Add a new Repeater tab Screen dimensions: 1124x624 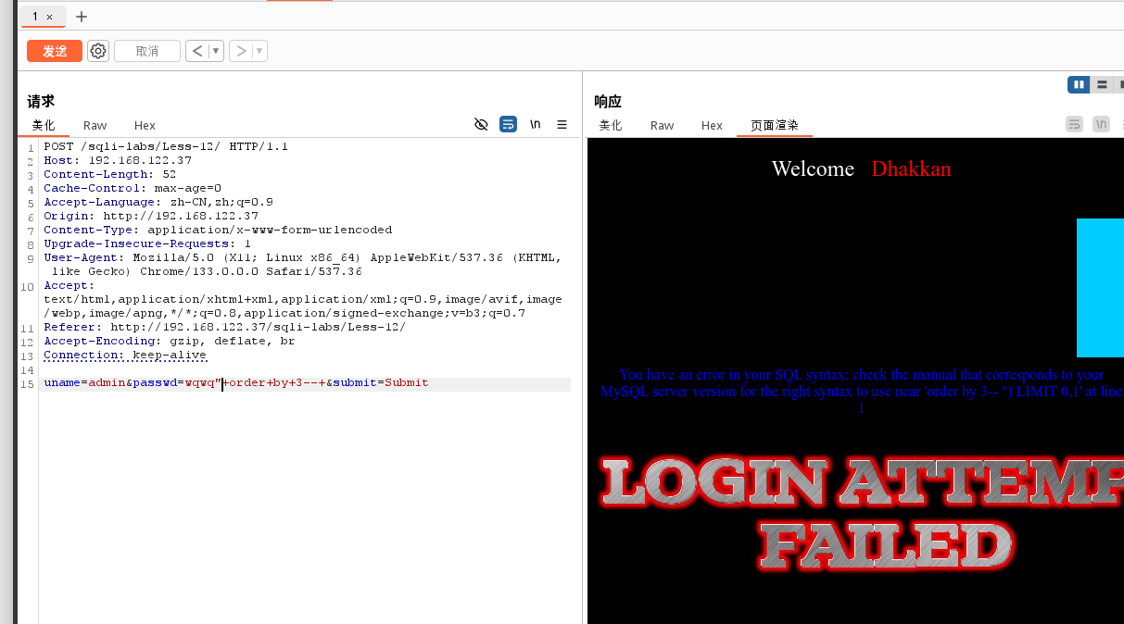tap(82, 17)
